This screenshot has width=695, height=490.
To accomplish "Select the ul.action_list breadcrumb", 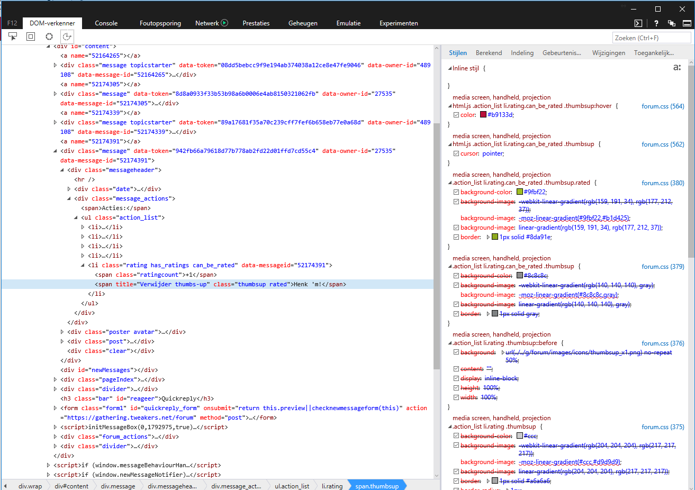I will pyautogui.click(x=292, y=486).
